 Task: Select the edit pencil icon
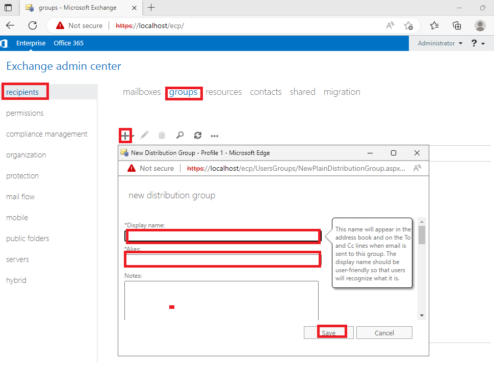click(144, 135)
